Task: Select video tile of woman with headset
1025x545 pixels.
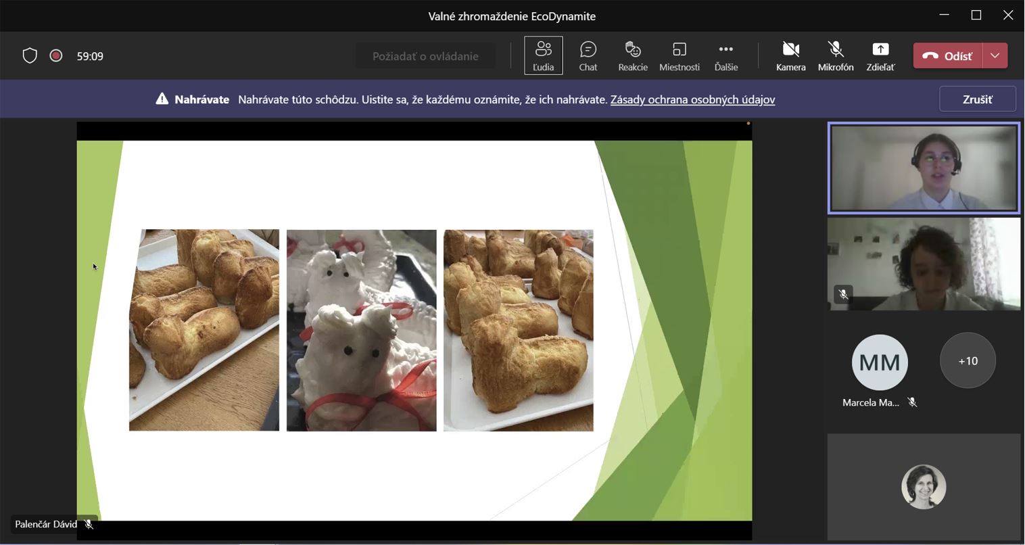Action: (x=924, y=168)
